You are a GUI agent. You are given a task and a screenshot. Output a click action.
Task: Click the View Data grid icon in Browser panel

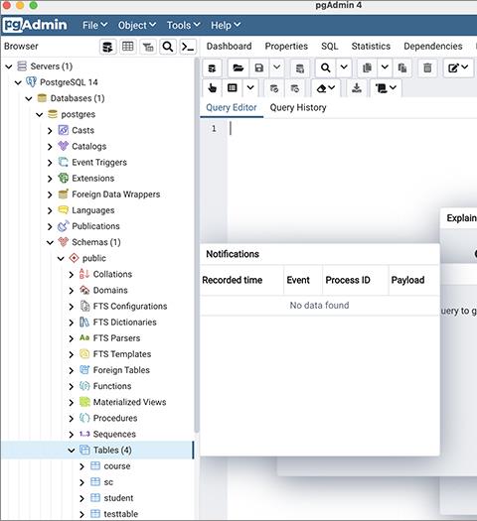click(x=128, y=47)
